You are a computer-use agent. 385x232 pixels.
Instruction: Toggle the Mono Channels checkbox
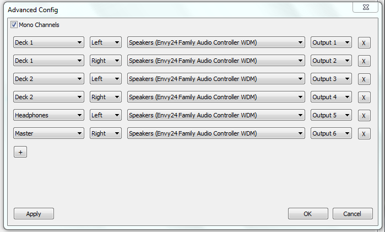tap(14, 25)
